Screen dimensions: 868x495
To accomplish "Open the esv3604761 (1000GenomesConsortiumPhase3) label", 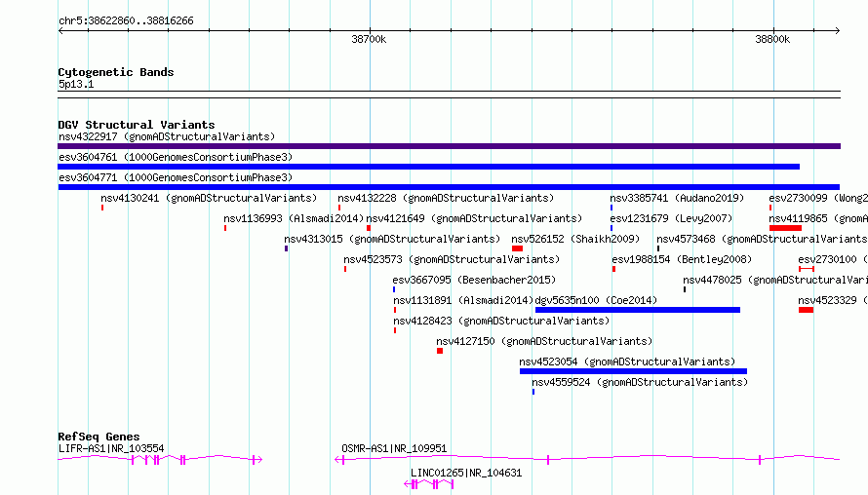I will [x=176, y=157].
